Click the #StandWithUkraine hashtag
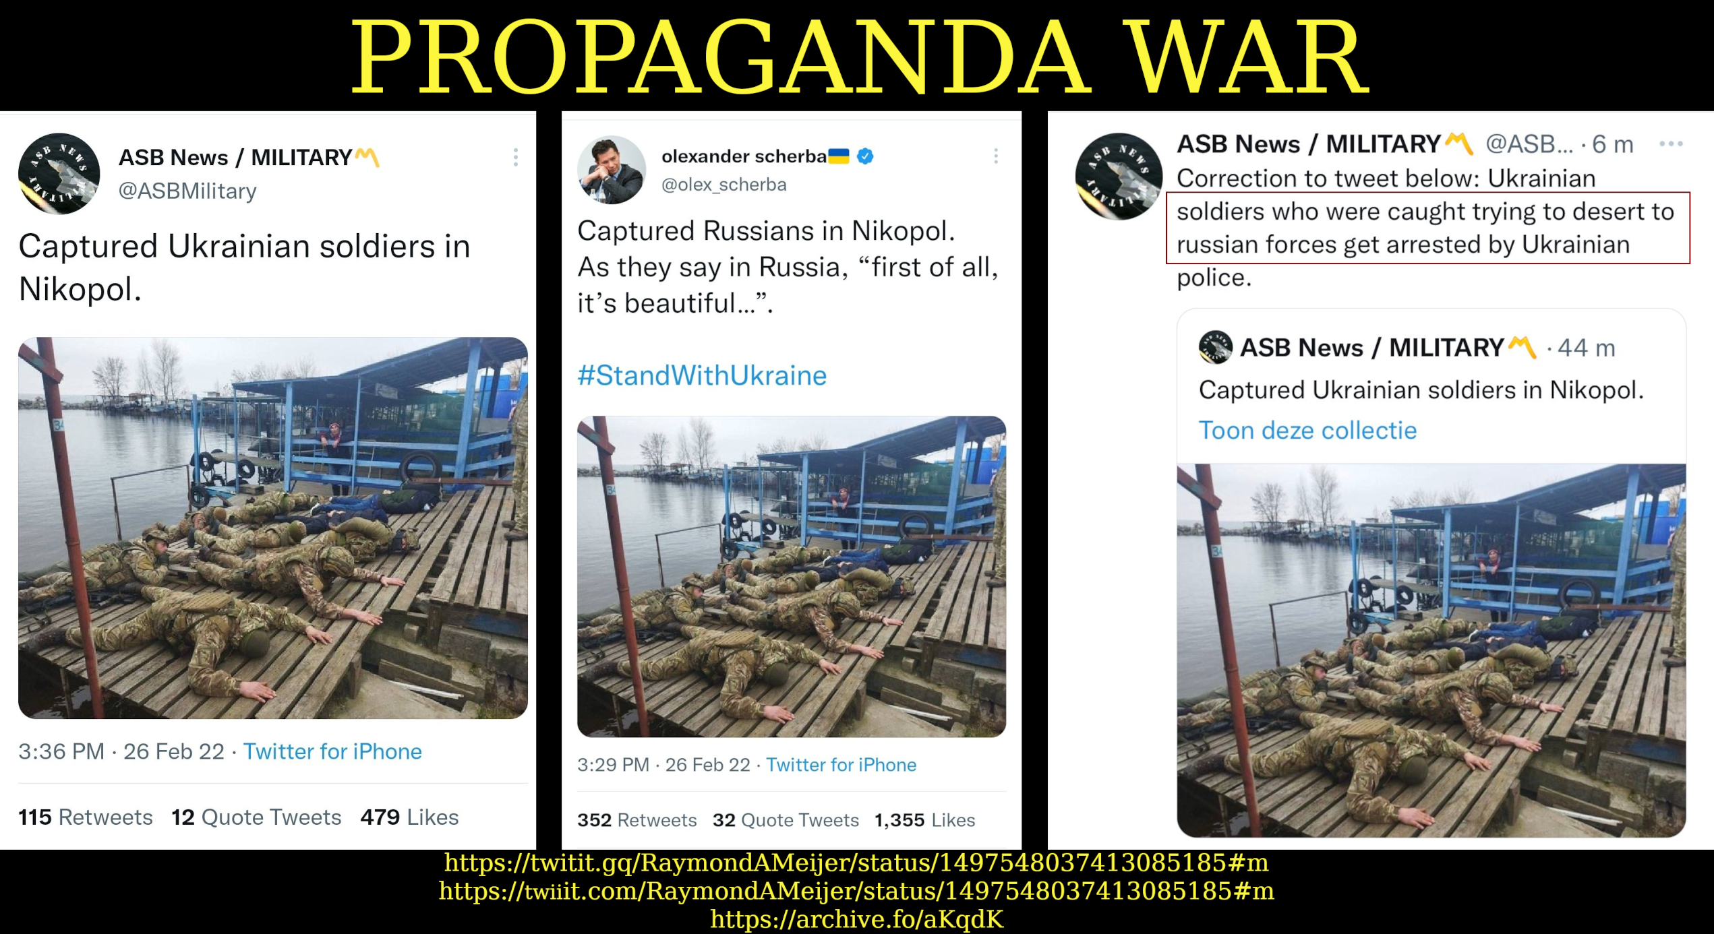Screen dimensions: 1714x934 tap(702, 375)
